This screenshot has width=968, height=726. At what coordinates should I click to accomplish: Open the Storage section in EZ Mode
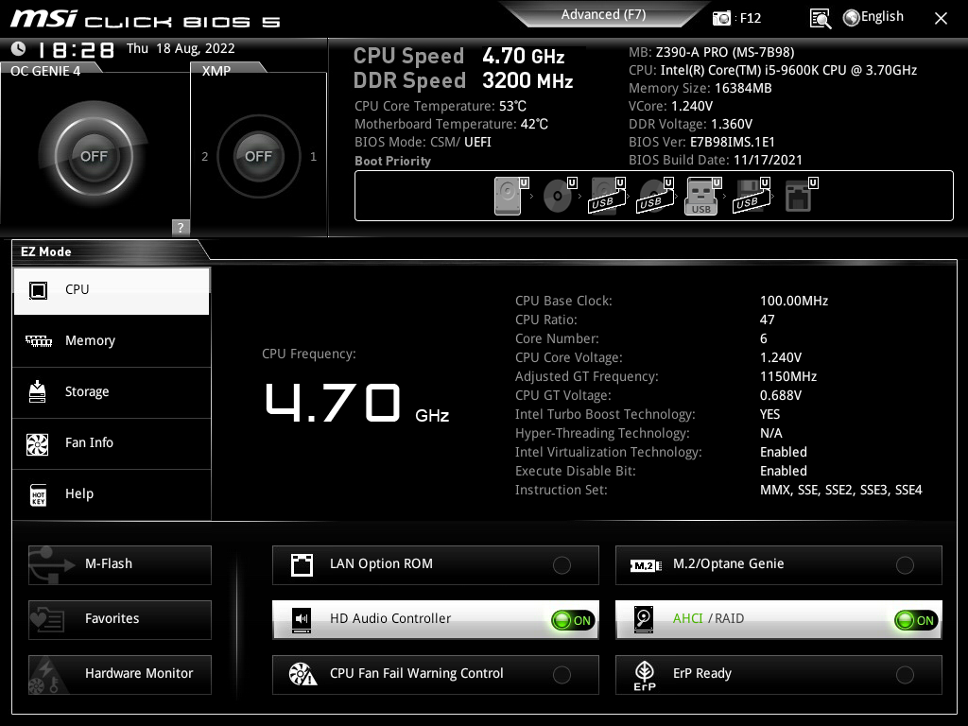pos(112,392)
